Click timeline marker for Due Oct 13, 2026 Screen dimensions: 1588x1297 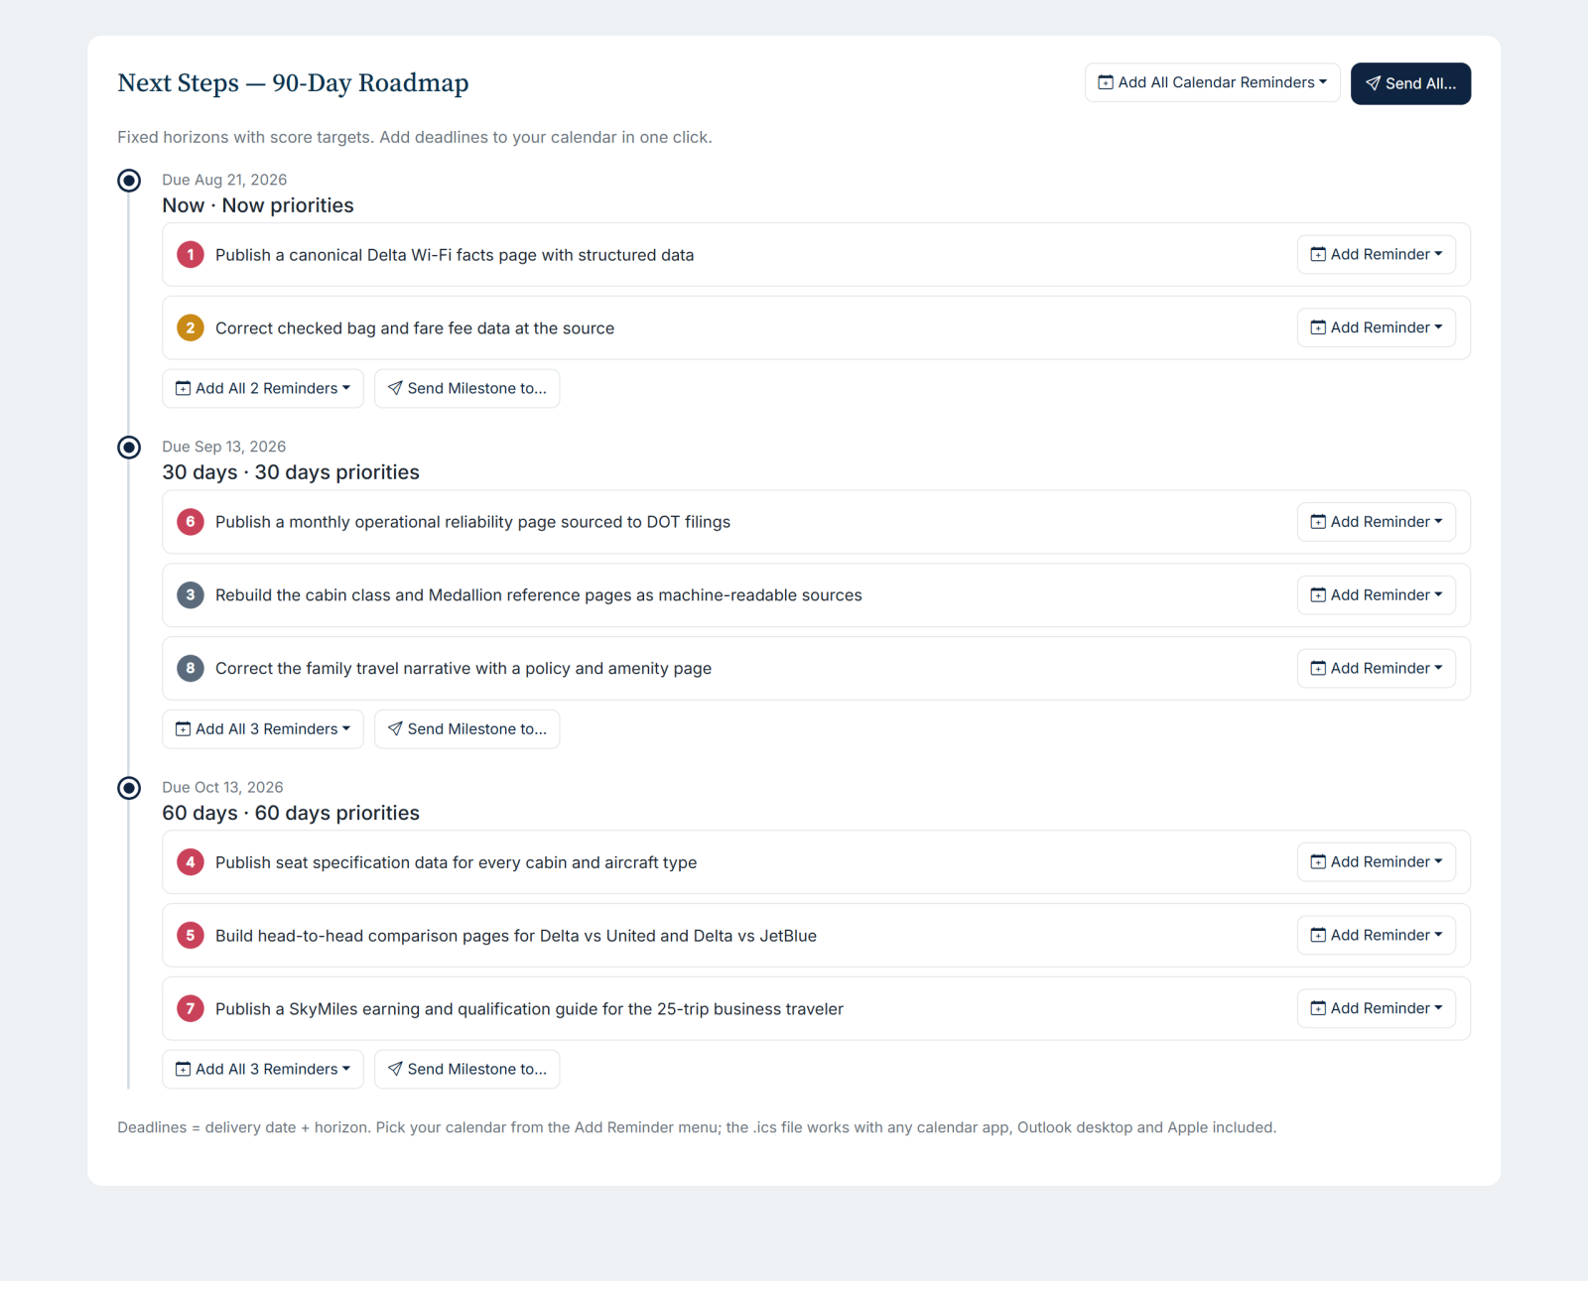[129, 788]
